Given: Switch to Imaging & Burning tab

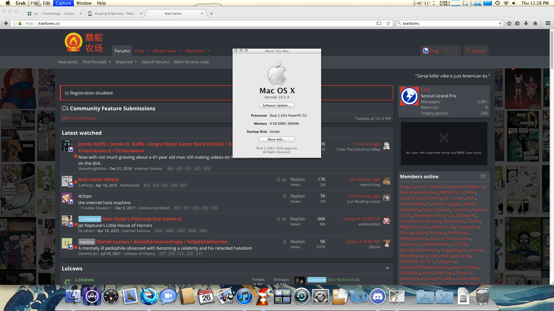Looking at the screenshot, I should 115,14.
